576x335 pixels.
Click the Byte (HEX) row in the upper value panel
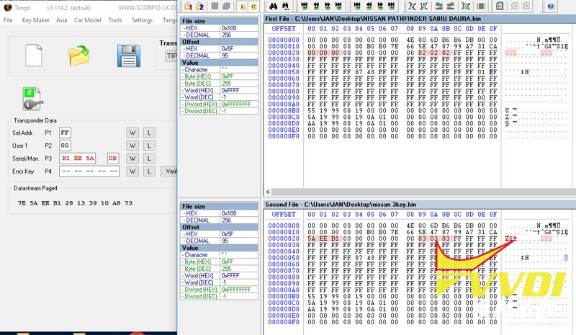pyautogui.click(x=219, y=76)
